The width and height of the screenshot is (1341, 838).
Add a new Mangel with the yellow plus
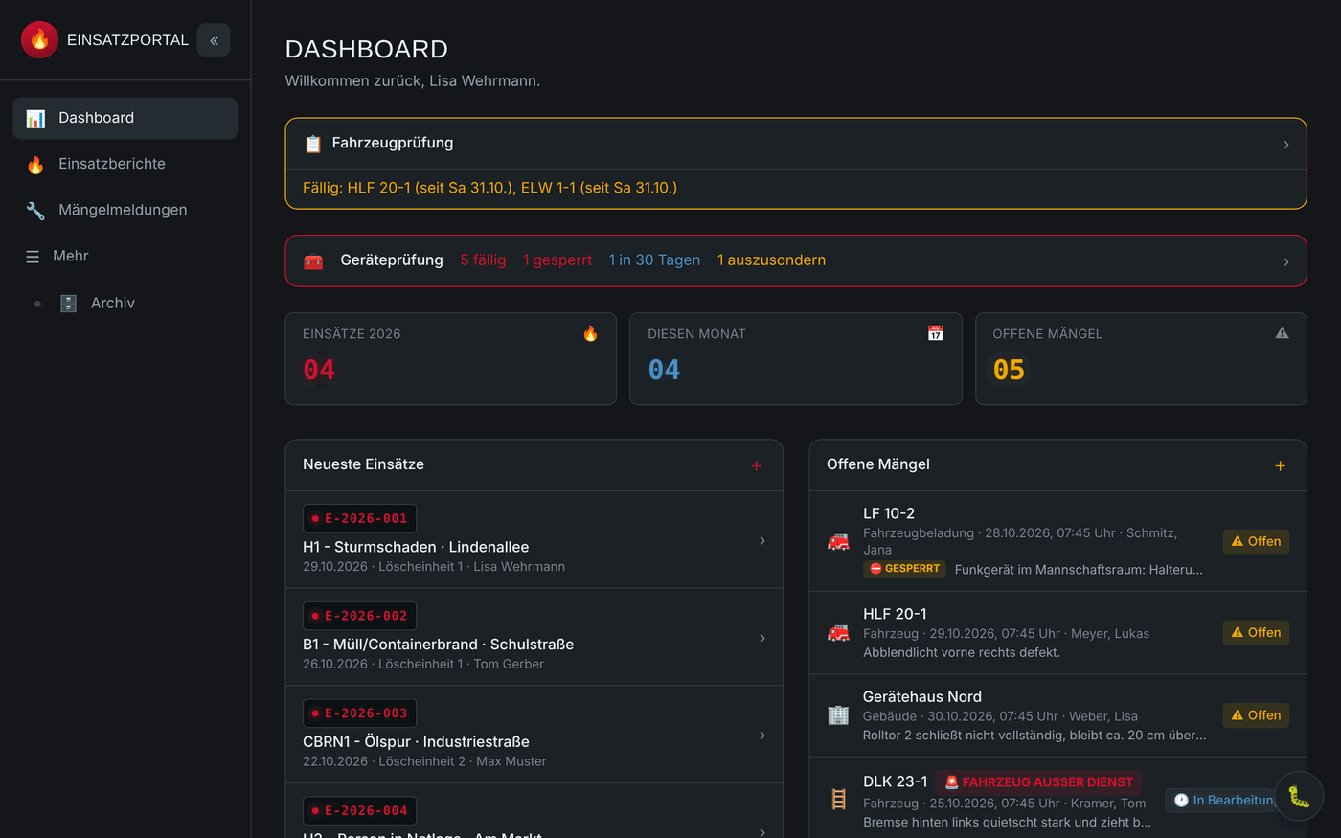pos(1280,465)
